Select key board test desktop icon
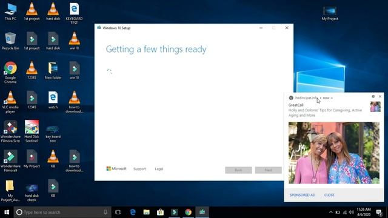Viewport: 388px width, 218px height. [x=53, y=133]
